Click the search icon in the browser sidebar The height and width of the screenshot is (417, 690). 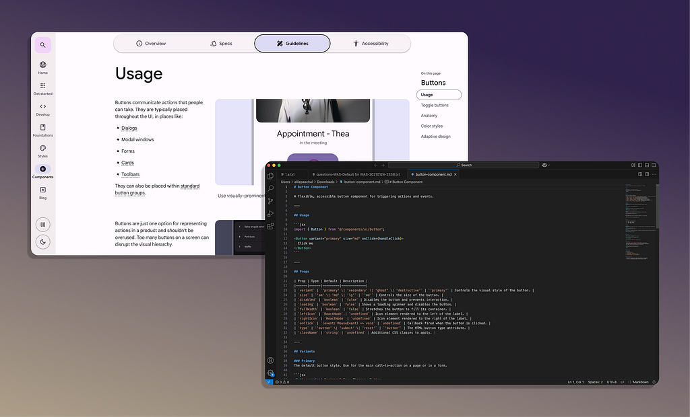pos(42,45)
